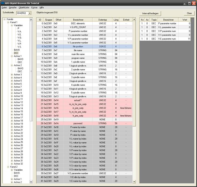Open the Sprache menu
197x187 pixels.
tap(13, 7)
